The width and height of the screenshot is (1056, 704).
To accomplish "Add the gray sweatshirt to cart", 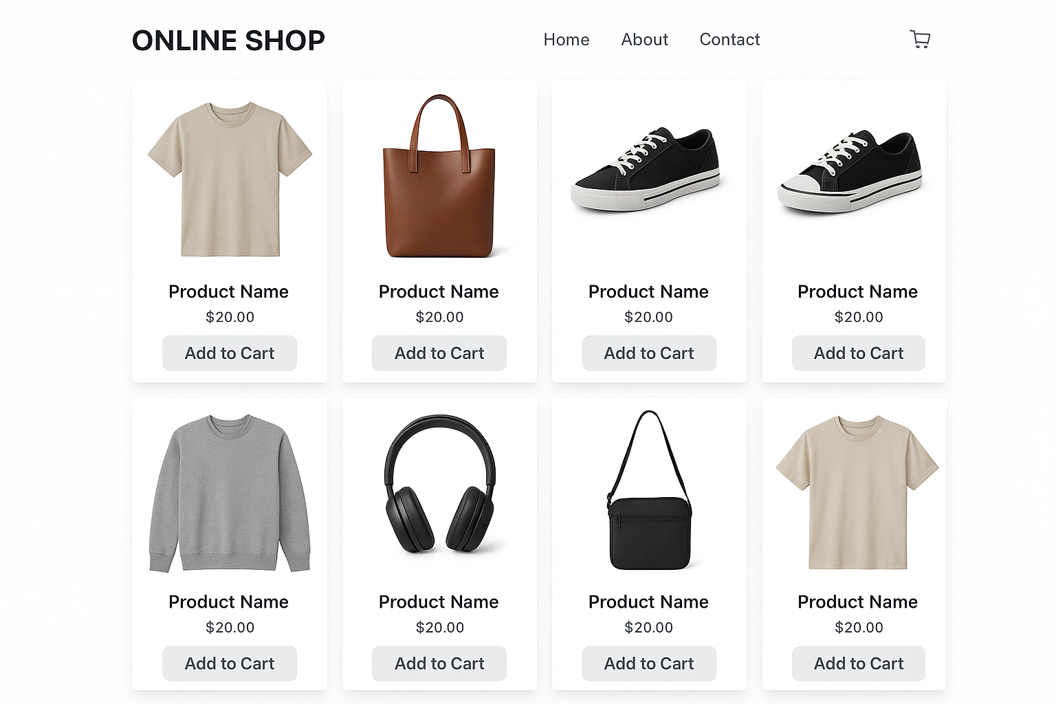I will [x=230, y=663].
